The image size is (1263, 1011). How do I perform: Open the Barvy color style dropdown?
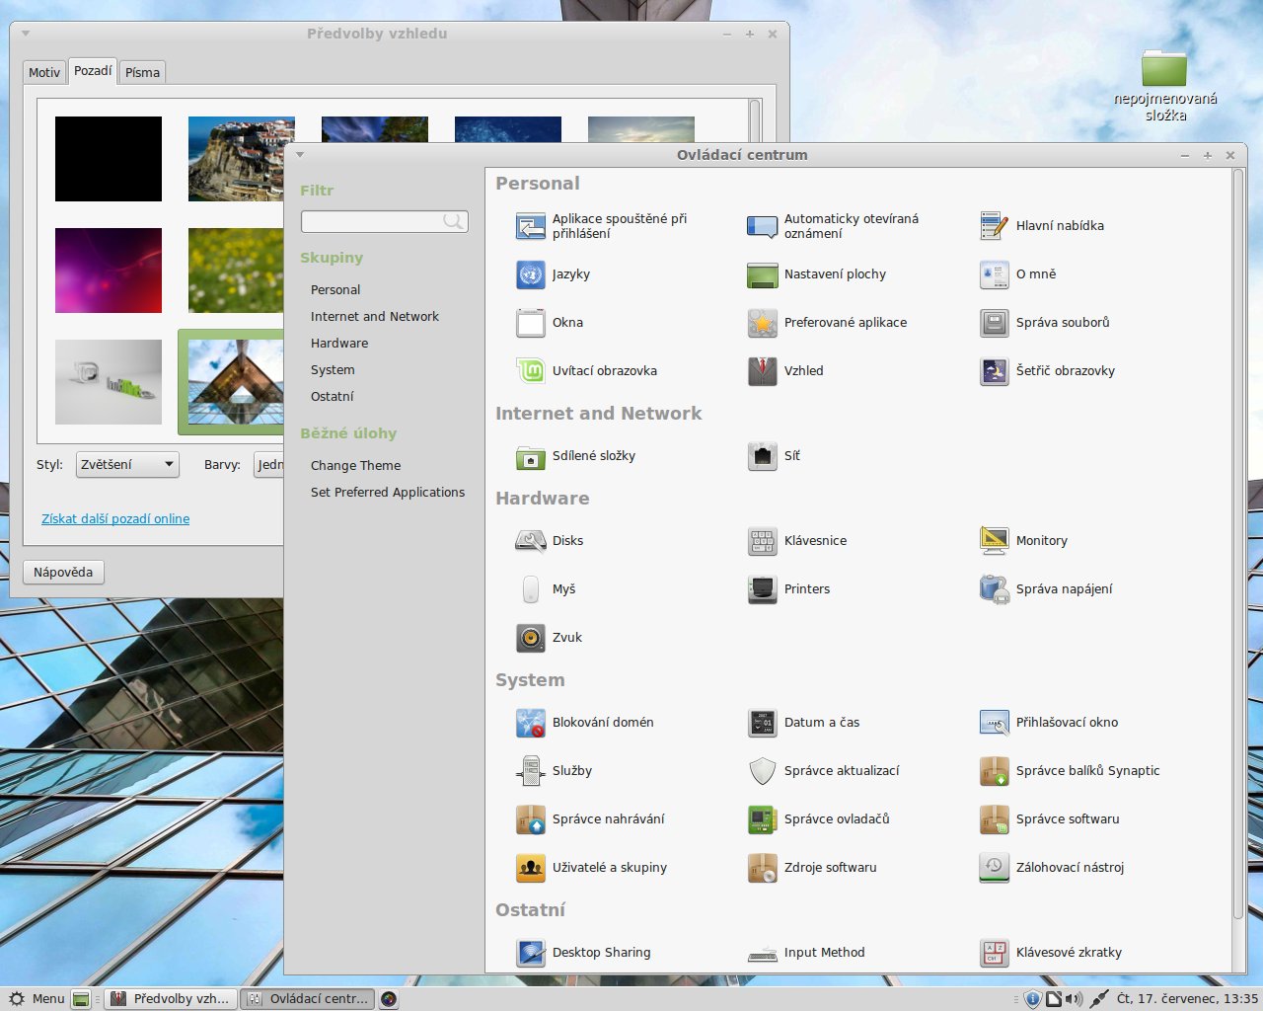[x=269, y=465]
